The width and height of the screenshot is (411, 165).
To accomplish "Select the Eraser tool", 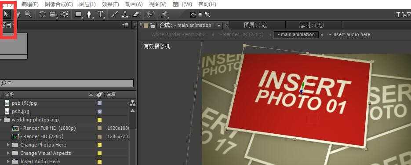I will [136, 14].
